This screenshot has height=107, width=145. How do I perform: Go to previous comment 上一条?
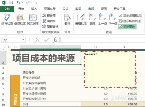[103, 19]
